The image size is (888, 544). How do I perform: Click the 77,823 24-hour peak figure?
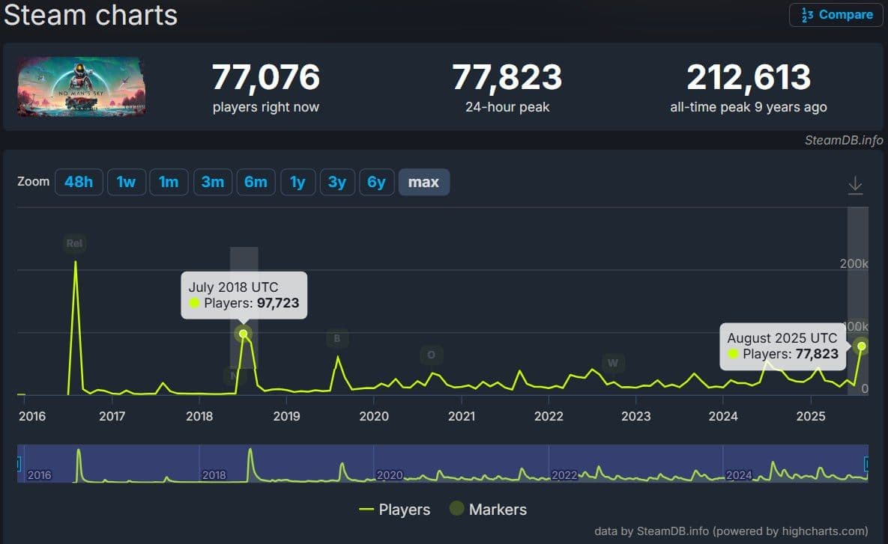click(507, 78)
